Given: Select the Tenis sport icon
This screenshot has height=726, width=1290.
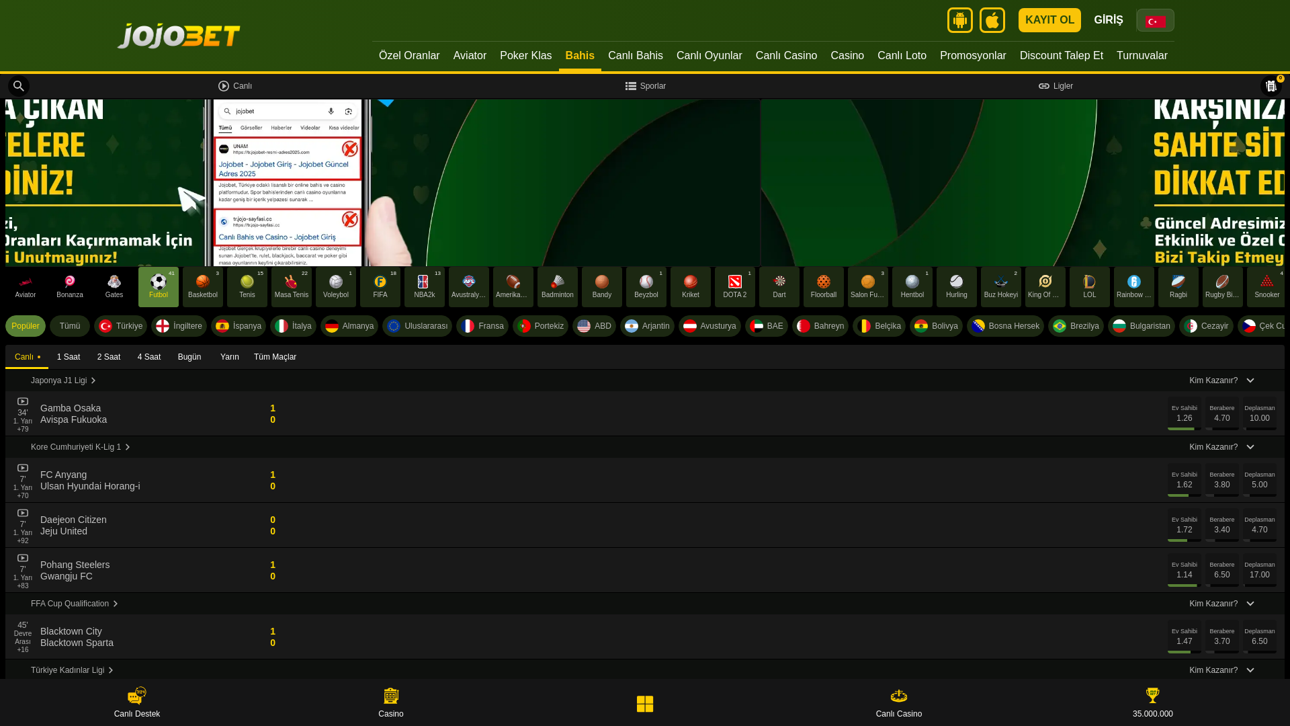Looking at the screenshot, I should tap(247, 287).
